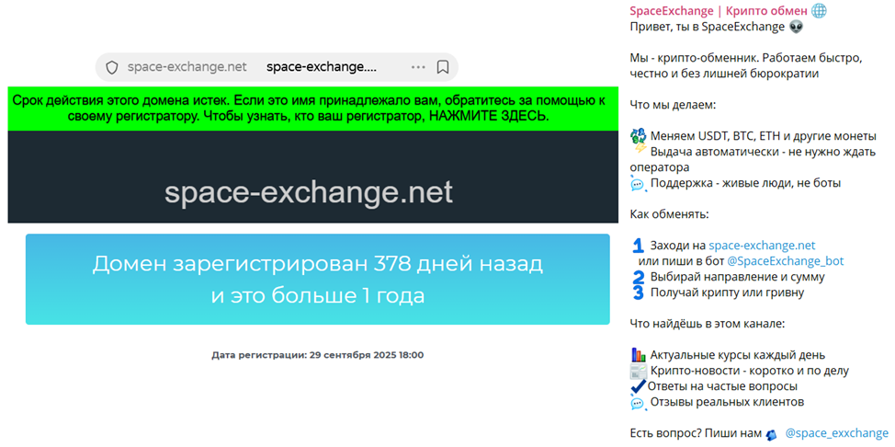Bookmark the page with the bookmark icon
Viewport: 895px width, 447px height.
point(442,67)
